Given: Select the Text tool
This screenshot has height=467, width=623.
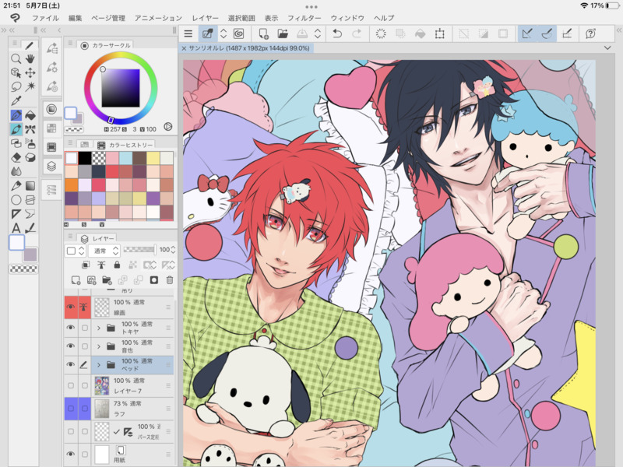Looking at the screenshot, I should point(16,228).
